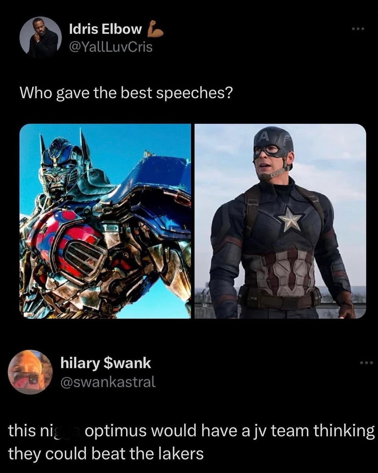The width and height of the screenshot is (378, 473).
Task: Go to hilary $wank's display name
Action: point(106,363)
